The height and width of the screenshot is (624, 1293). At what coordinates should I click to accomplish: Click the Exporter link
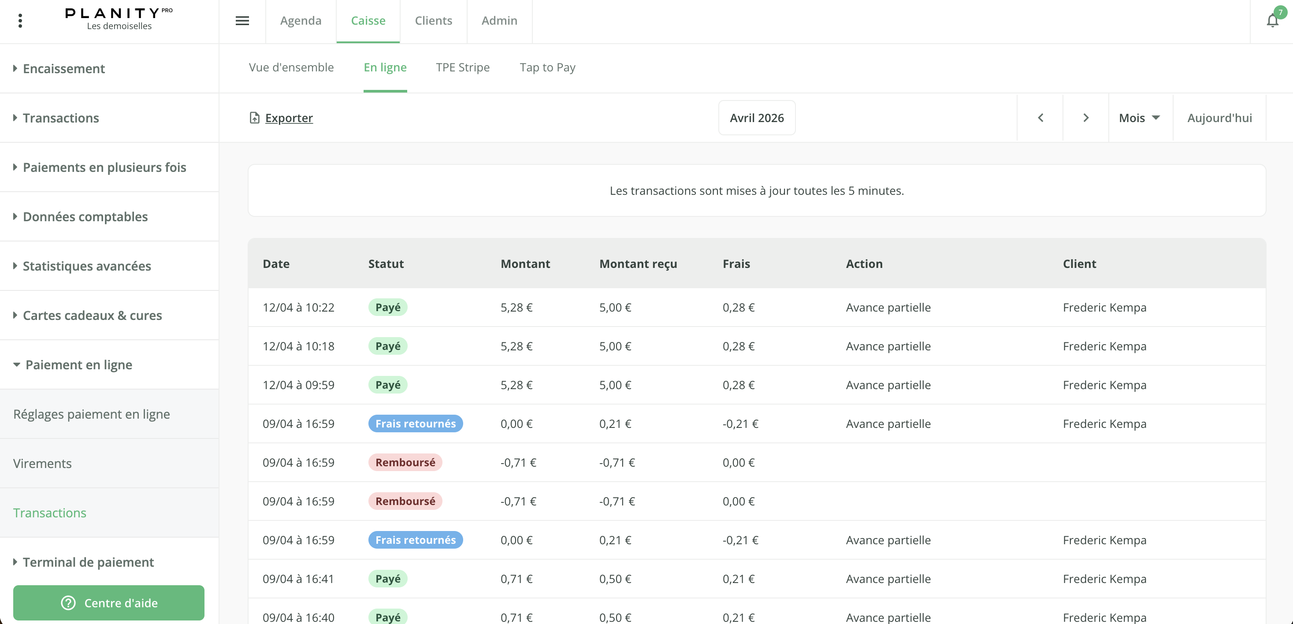click(289, 118)
